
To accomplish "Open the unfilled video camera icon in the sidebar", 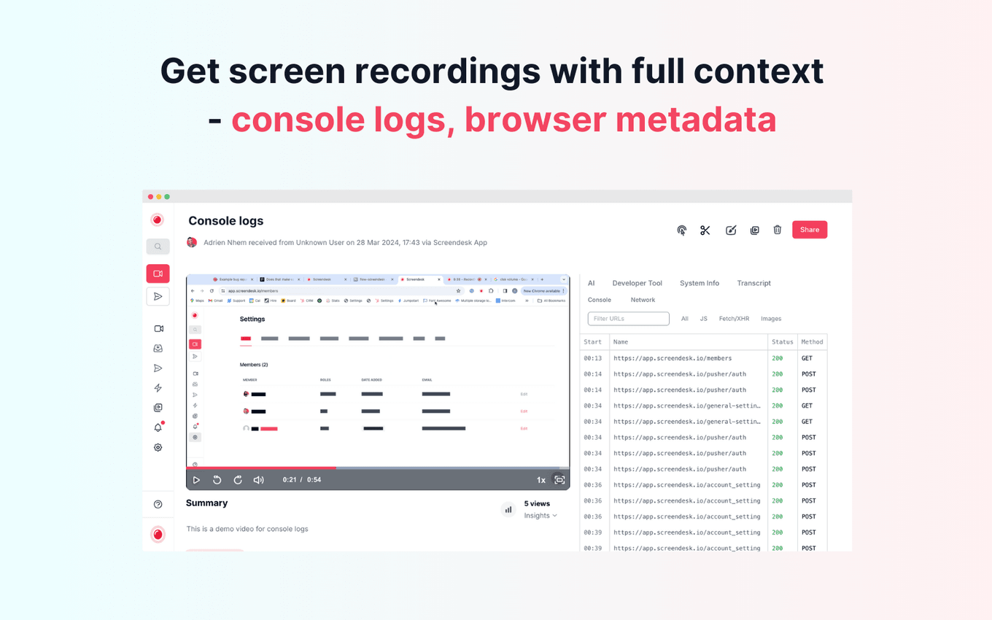I will [158, 329].
